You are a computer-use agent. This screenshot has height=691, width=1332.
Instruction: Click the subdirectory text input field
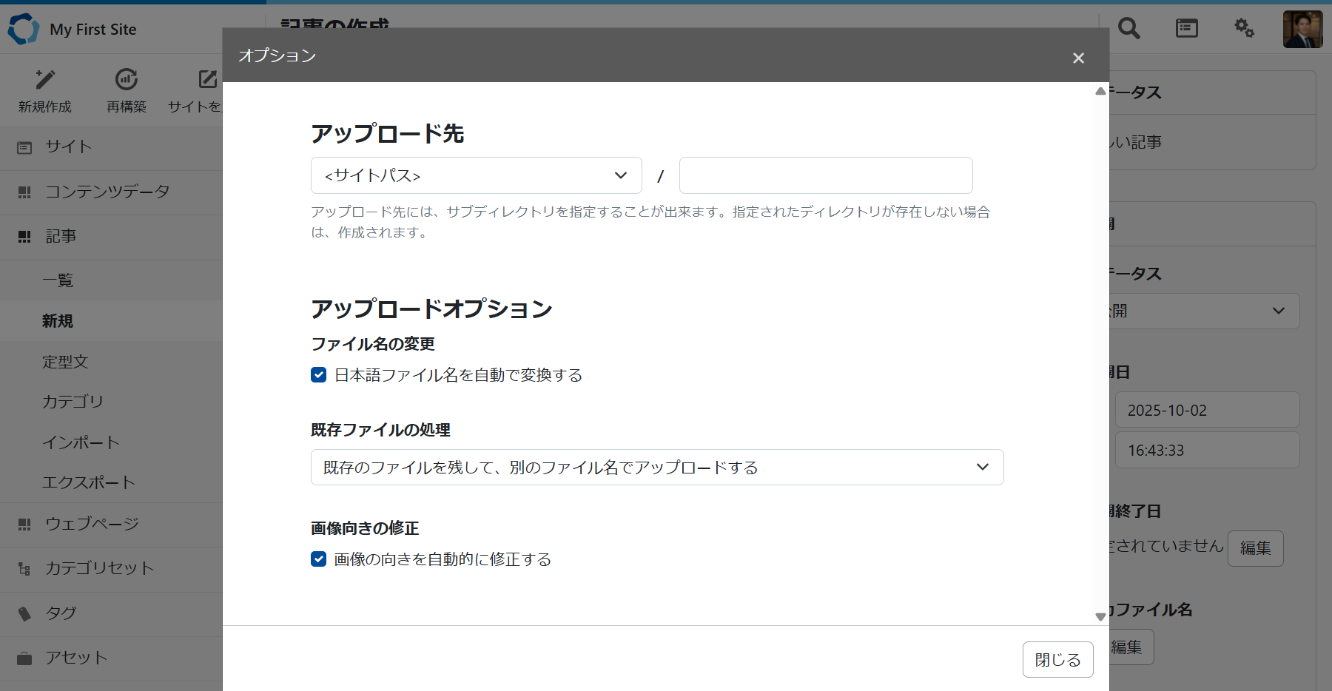point(825,175)
